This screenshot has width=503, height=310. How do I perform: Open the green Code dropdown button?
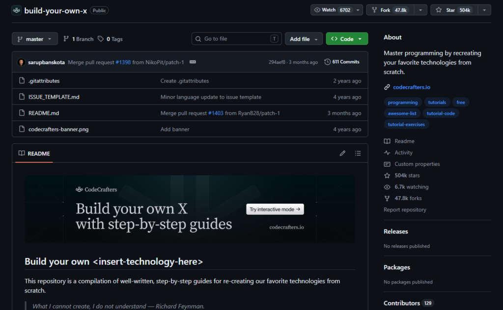[x=347, y=39]
